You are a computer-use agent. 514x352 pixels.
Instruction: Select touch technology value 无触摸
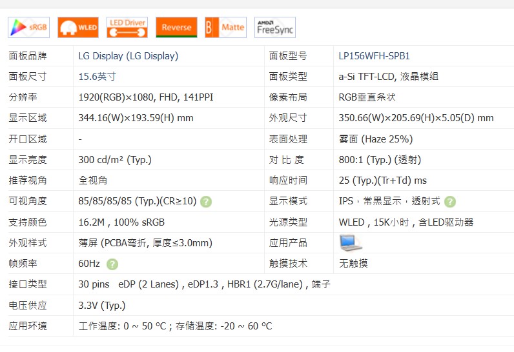click(x=353, y=264)
